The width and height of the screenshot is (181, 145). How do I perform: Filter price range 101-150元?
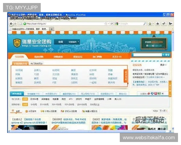[x=56, y=105]
